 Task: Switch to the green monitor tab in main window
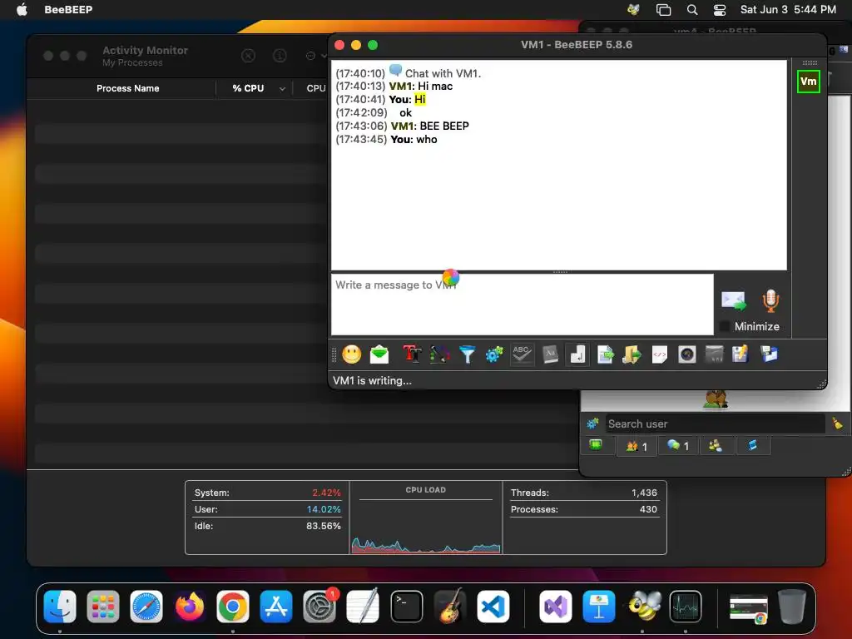596,446
